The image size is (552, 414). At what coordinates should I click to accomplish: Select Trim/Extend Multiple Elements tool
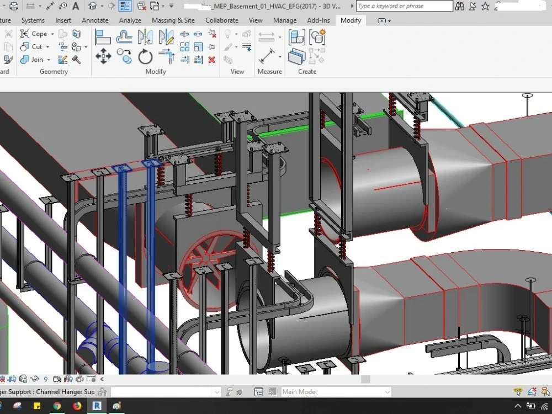pos(198,60)
